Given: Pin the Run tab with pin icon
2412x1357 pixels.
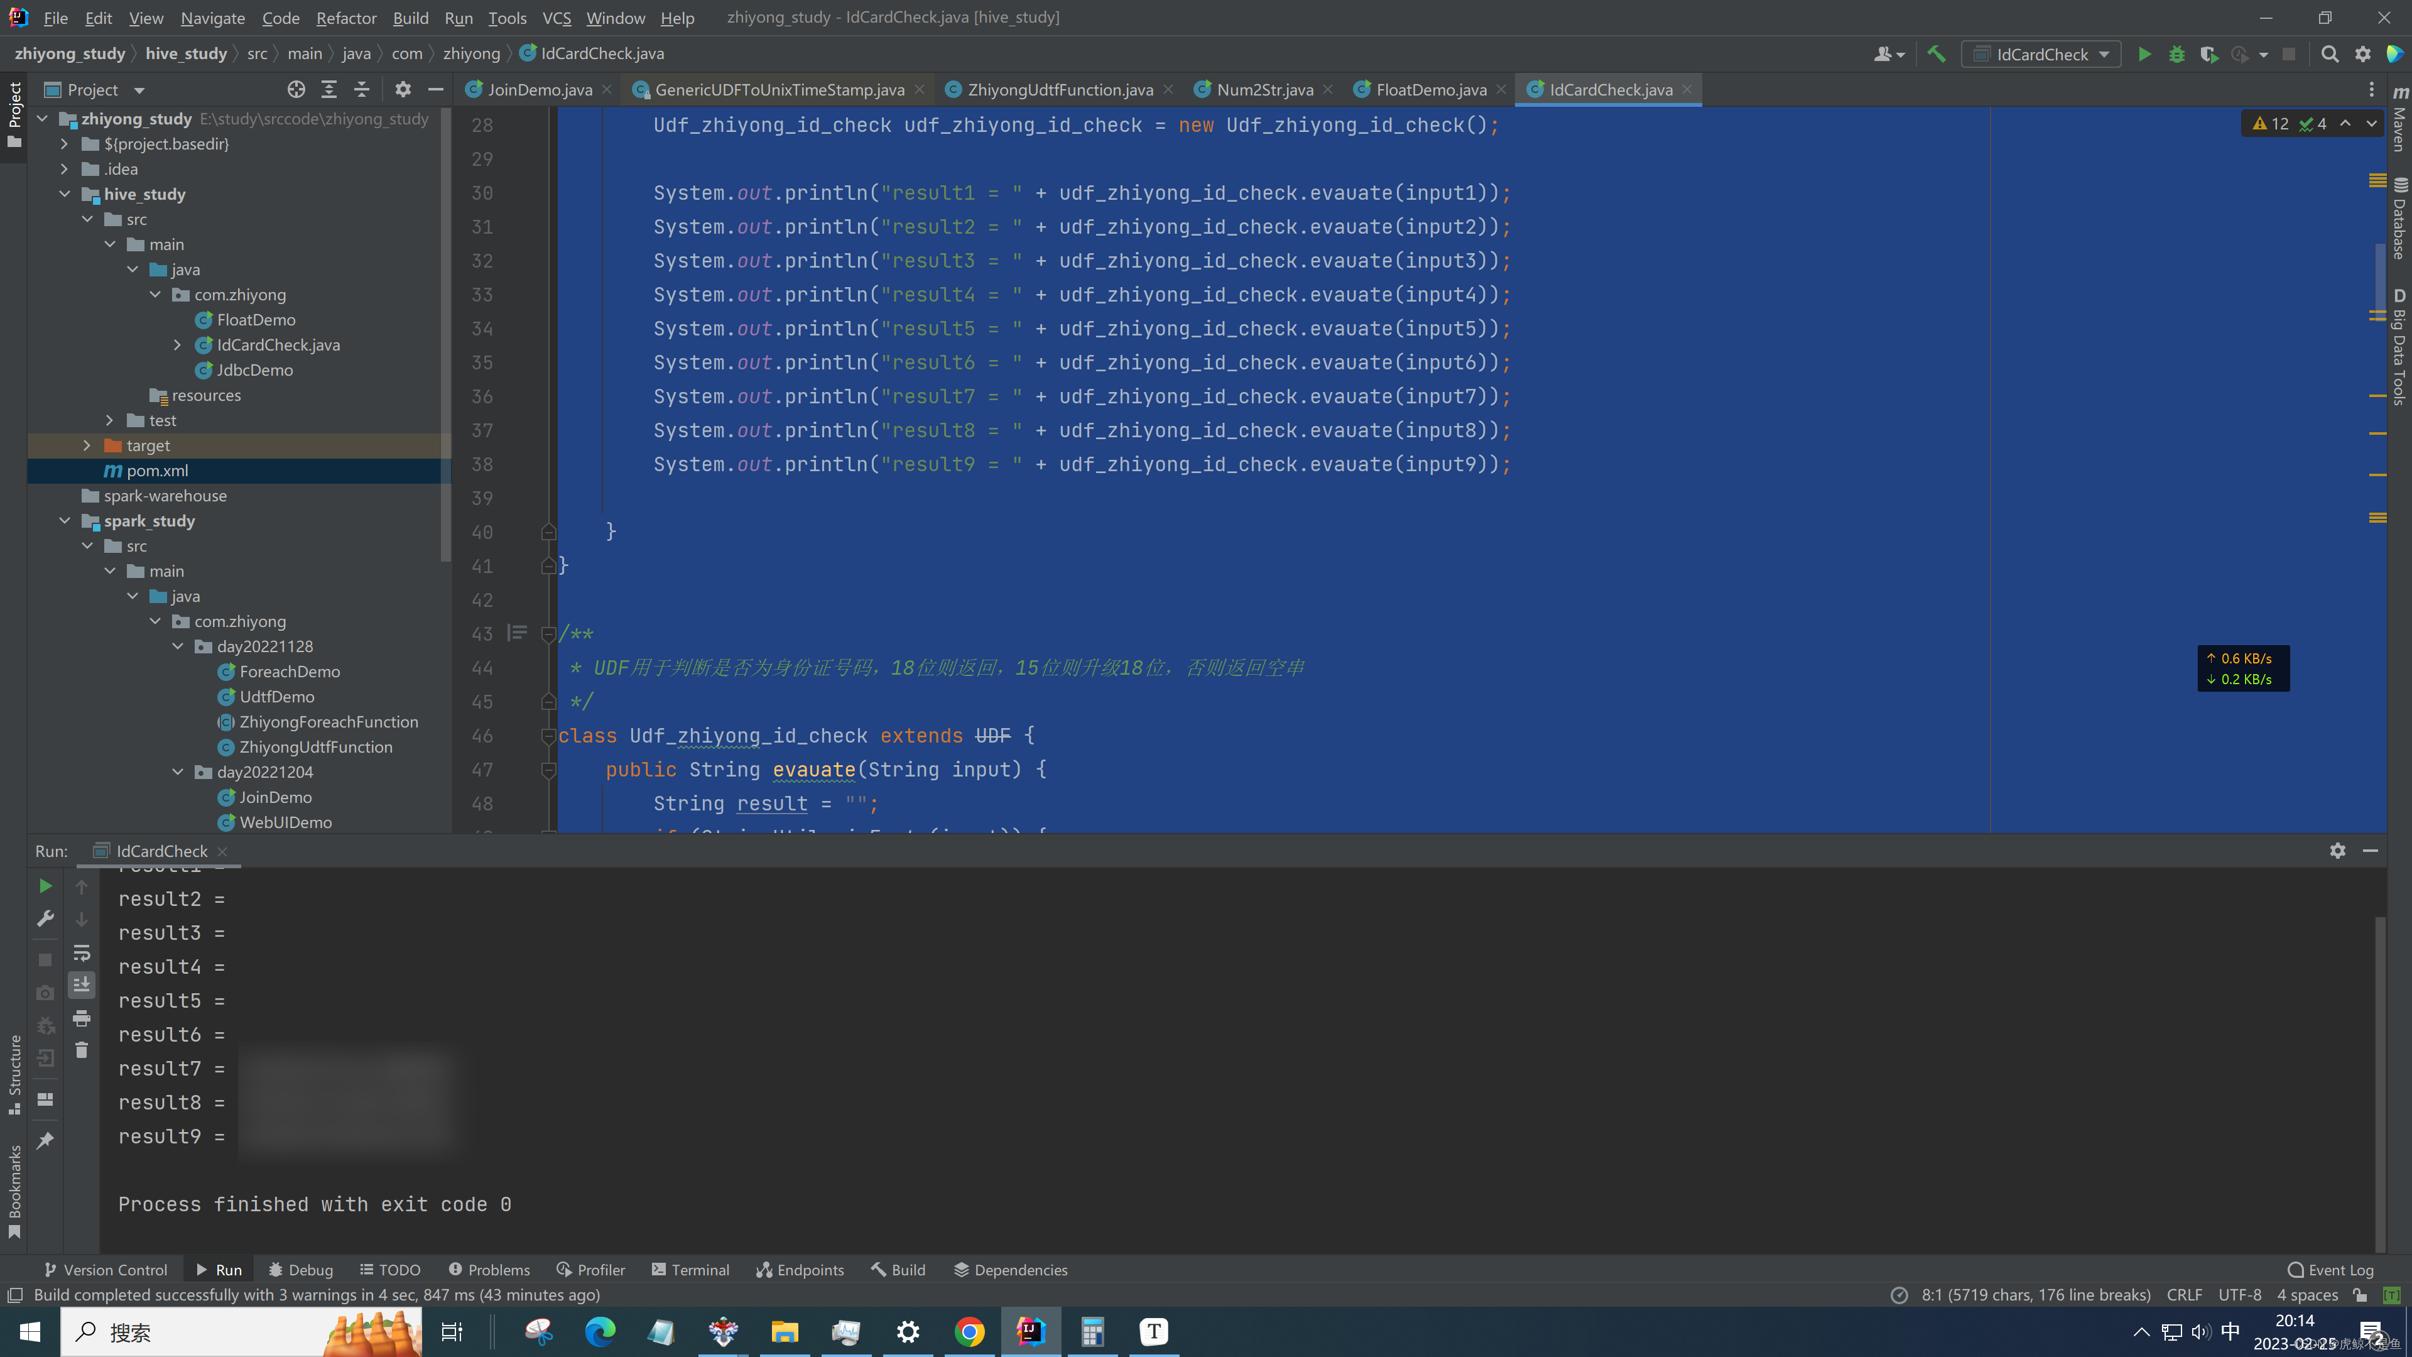Looking at the screenshot, I should [x=45, y=1141].
